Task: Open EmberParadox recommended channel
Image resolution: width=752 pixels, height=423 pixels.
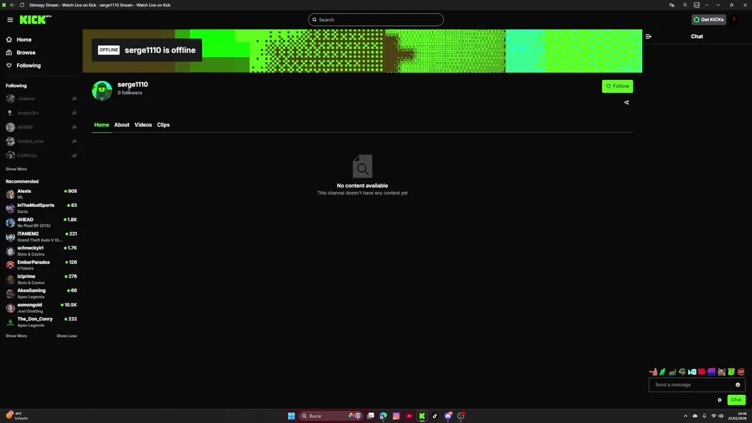Action: (41, 265)
